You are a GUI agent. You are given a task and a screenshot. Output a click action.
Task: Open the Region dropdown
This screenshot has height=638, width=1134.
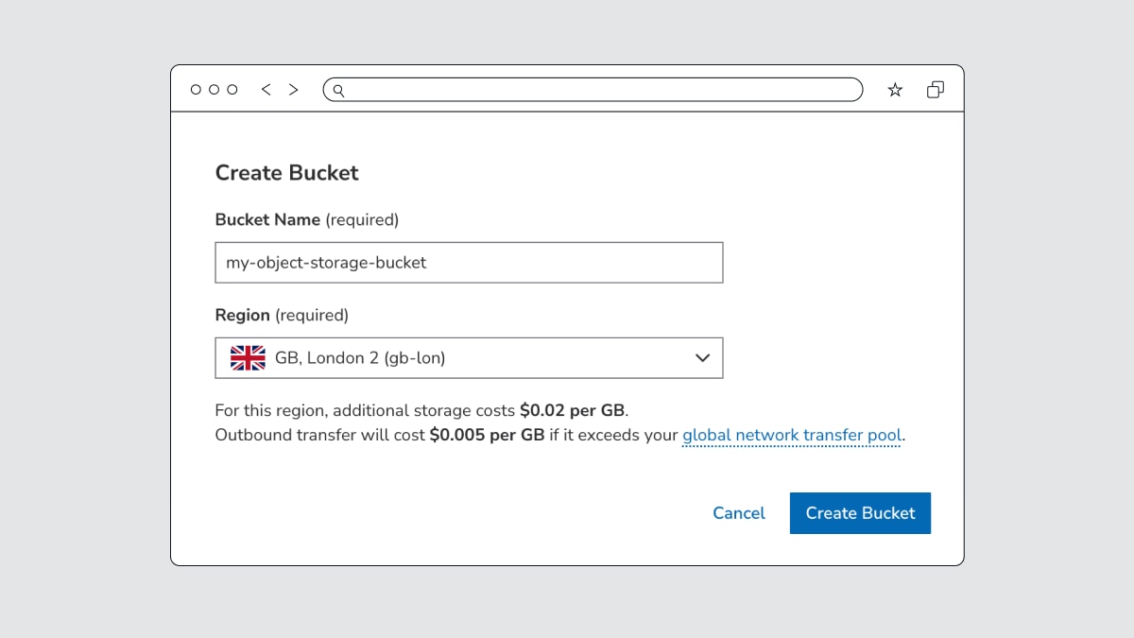(469, 357)
